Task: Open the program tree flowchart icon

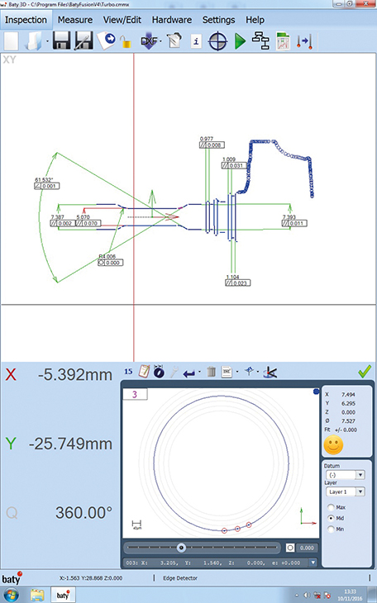Action: pos(260,40)
